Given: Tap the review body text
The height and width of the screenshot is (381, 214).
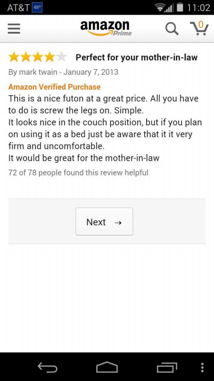Looking at the screenshot, I should pyautogui.click(x=105, y=128).
